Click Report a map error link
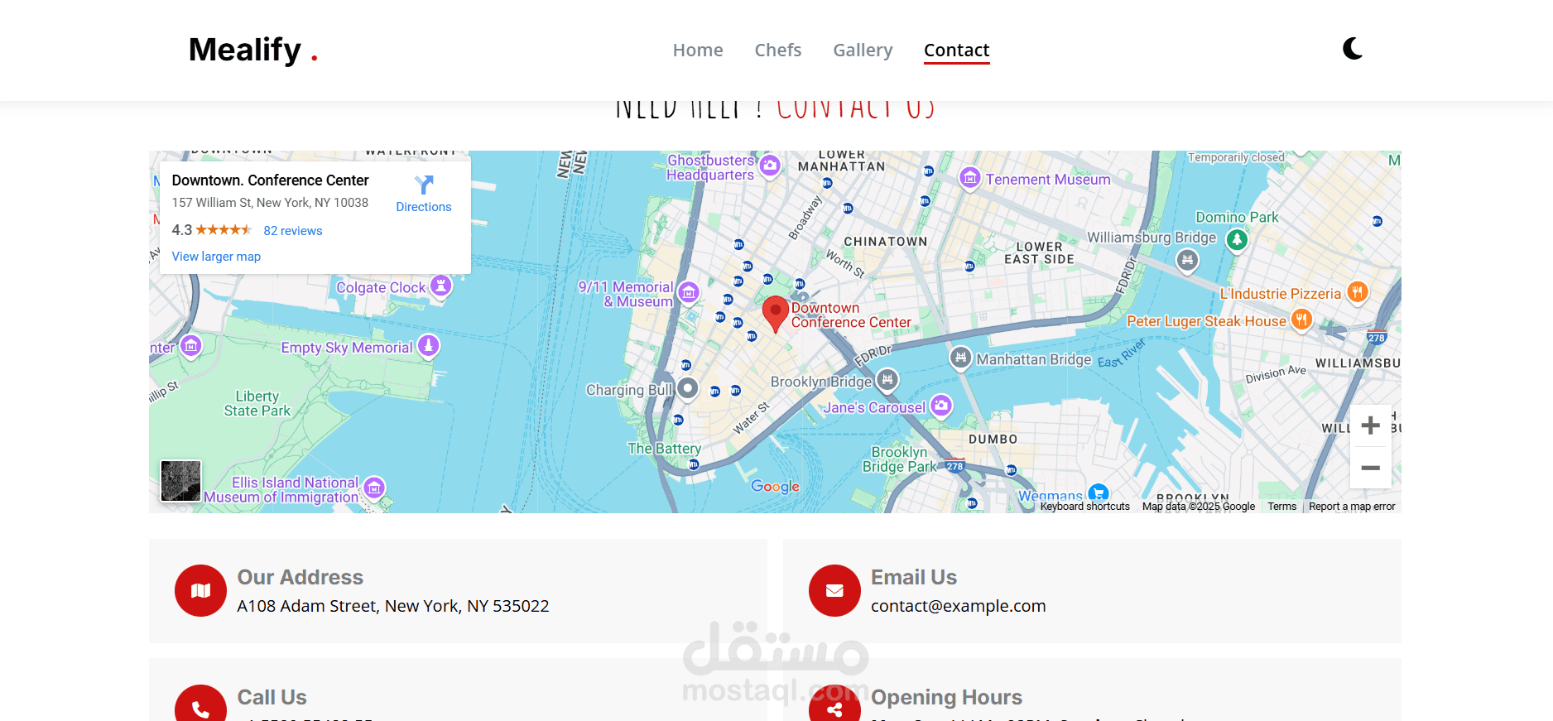Screen dimensions: 1553x721 coord(1352,507)
